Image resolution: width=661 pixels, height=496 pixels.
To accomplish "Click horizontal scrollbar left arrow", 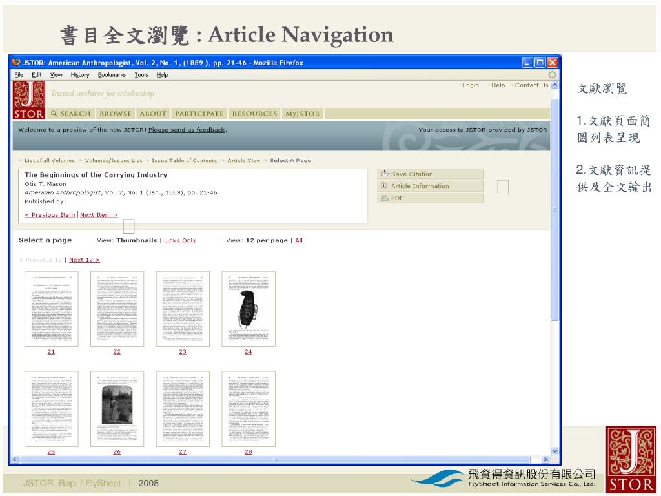I will tap(15, 459).
